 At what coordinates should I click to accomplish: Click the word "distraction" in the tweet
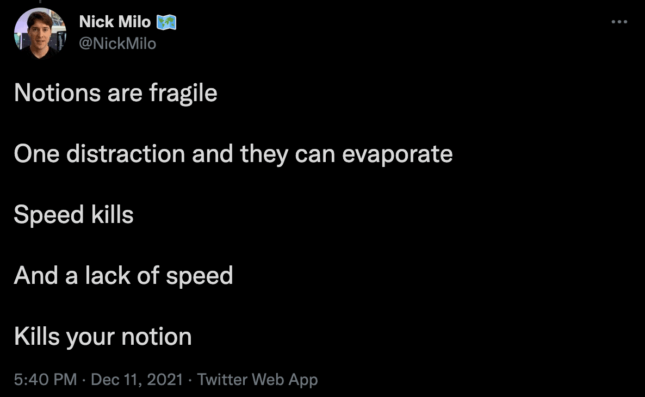click(126, 154)
